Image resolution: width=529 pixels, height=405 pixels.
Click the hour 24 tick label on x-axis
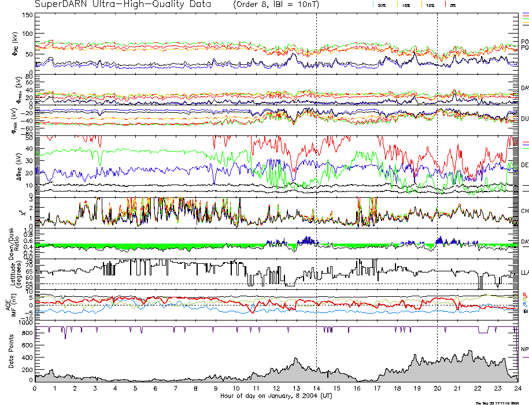tap(517, 389)
